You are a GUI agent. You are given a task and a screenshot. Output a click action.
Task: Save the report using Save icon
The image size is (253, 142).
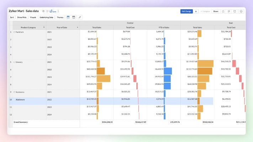[53, 11]
